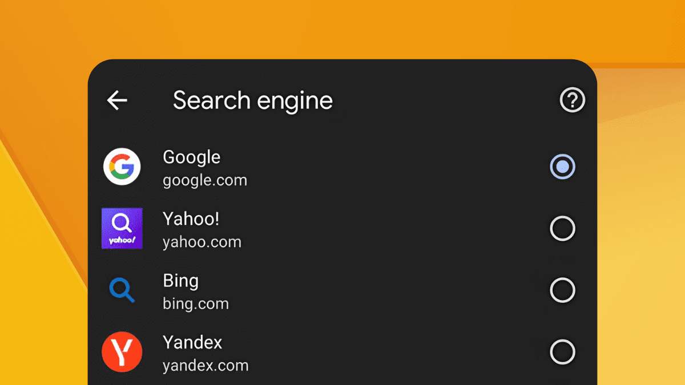The image size is (685, 385).
Task: Choose the Bing radio button
Action: (x=562, y=290)
